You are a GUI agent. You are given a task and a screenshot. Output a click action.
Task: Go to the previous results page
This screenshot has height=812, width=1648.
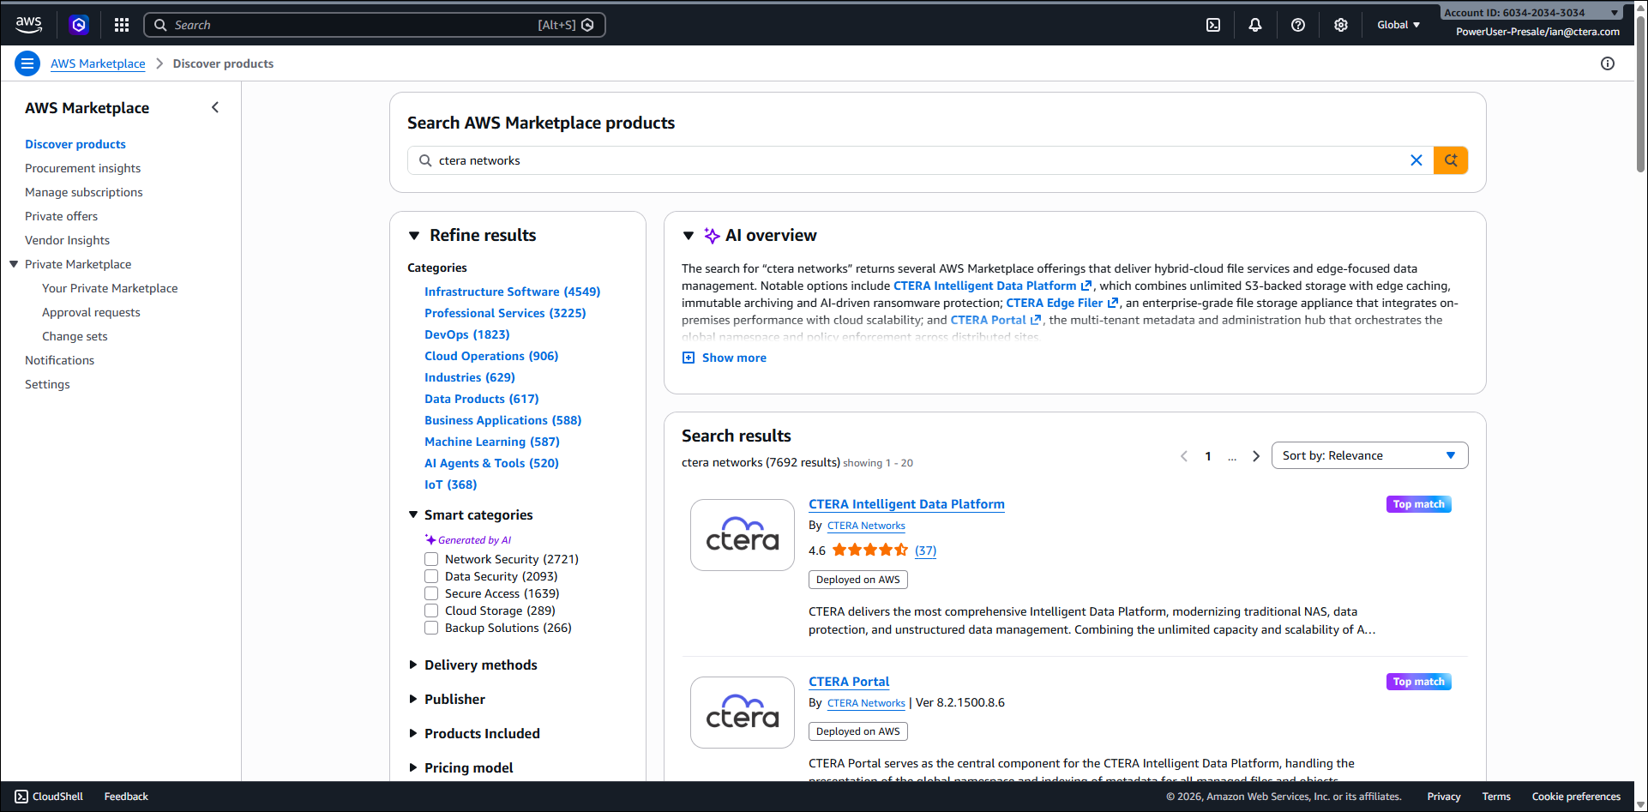click(x=1184, y=456)
